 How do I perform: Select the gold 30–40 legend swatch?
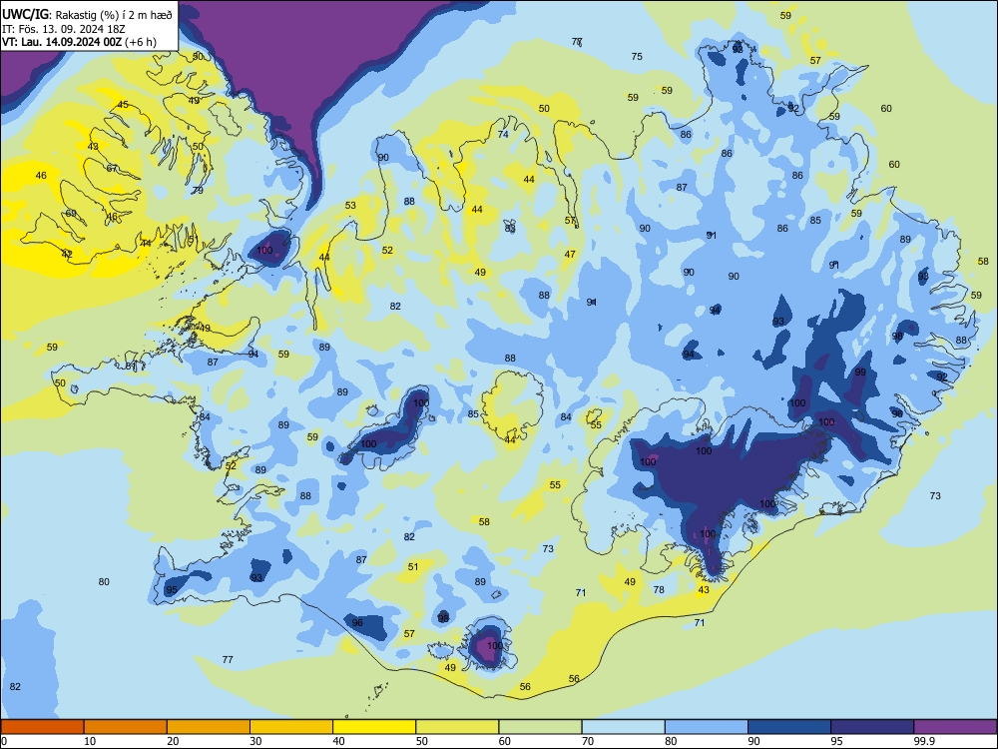(291, 727)
